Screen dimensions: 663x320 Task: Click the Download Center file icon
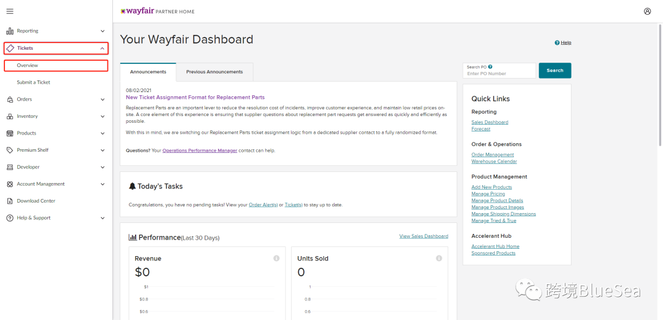10,201
